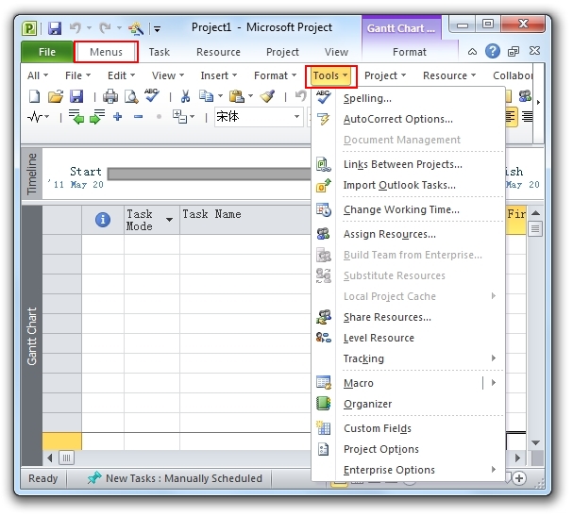This screenshot has height=516, width=573.
Task: Open the Enterprise Options submenu
Action: click(x=409, y=470)
